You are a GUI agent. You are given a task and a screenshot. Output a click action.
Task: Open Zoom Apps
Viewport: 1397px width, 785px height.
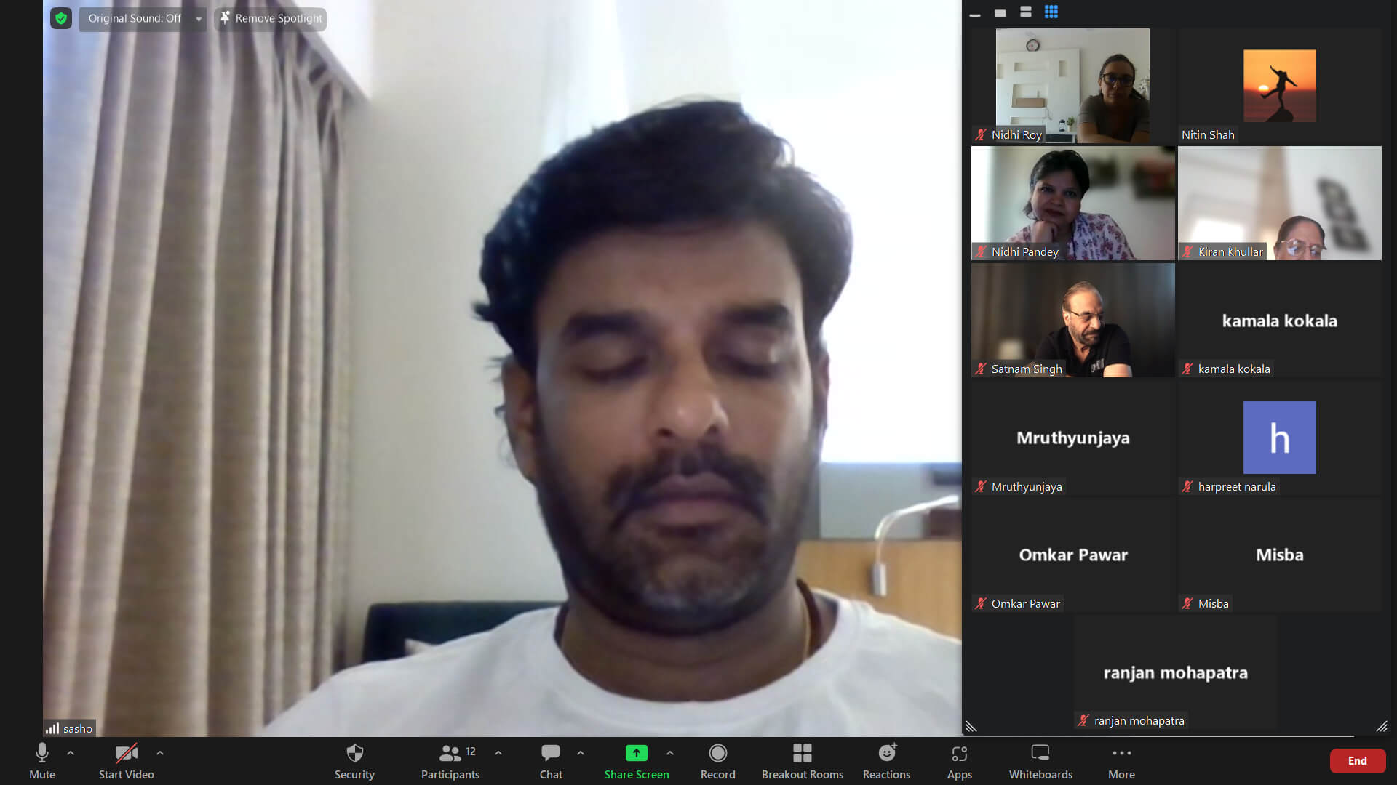[959, 760]
